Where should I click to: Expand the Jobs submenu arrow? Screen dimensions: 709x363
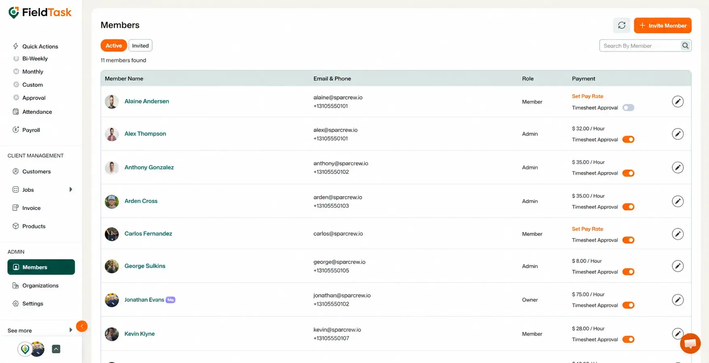click(x=71, y=190)
